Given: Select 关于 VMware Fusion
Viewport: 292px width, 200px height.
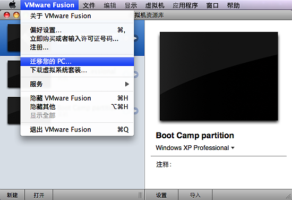Looking at the screenshot, I should pos(77,16).
